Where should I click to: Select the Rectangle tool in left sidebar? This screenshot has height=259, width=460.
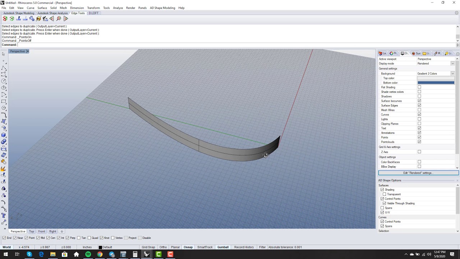click(4, 101)
